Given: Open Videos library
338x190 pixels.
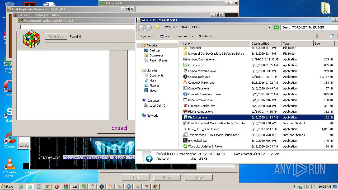Looking at the screenshot, I should 153,91.
